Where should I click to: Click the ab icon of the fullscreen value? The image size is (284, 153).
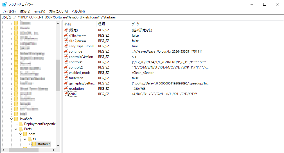pos(66,78)
